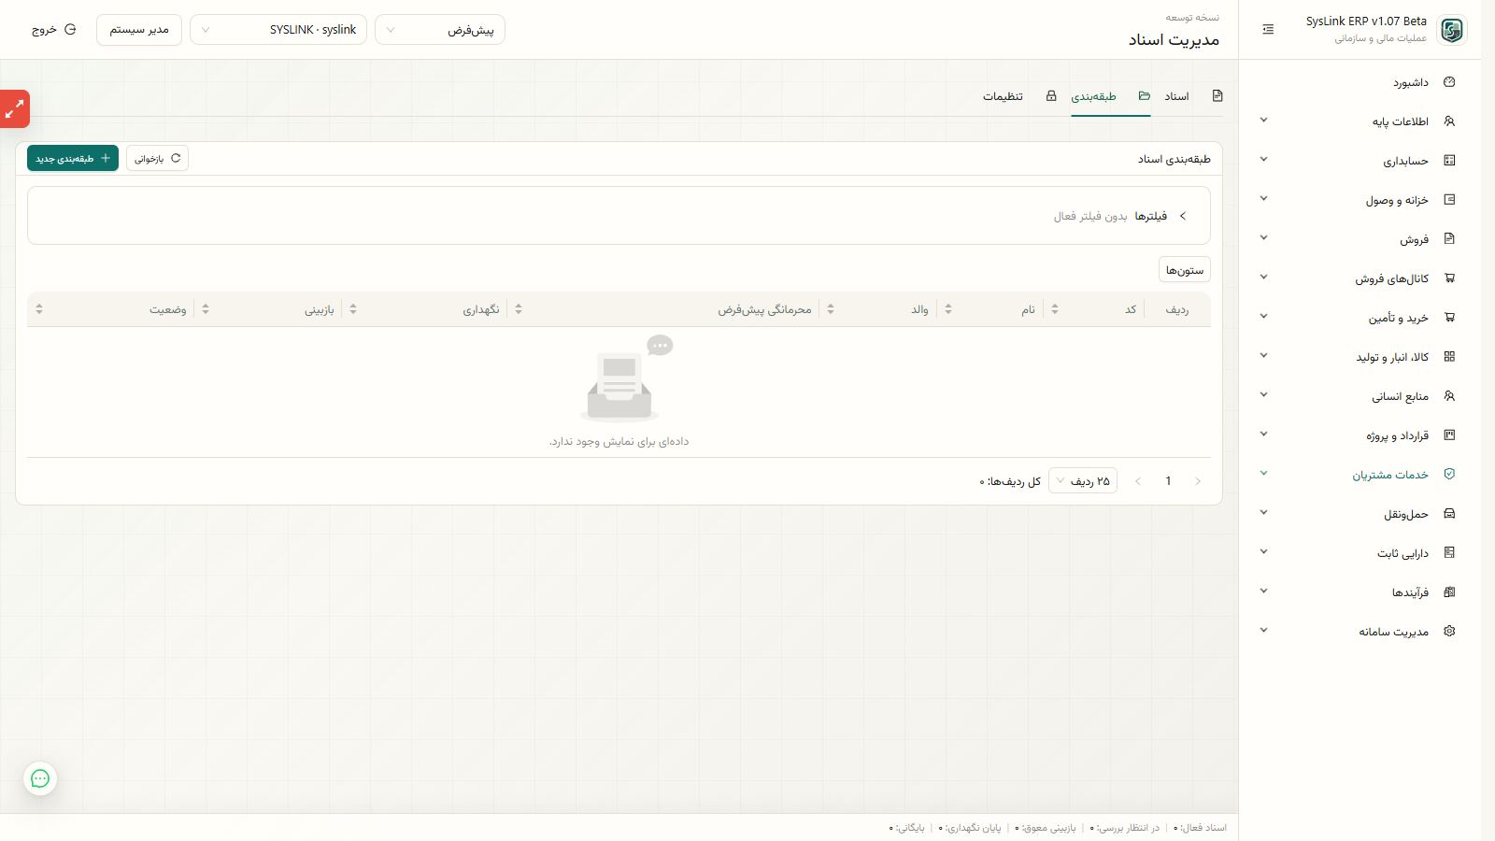This screenshot has width=1495, height=841.
Task: Click the SysLink ERP logo icon
Action: 1451,30
